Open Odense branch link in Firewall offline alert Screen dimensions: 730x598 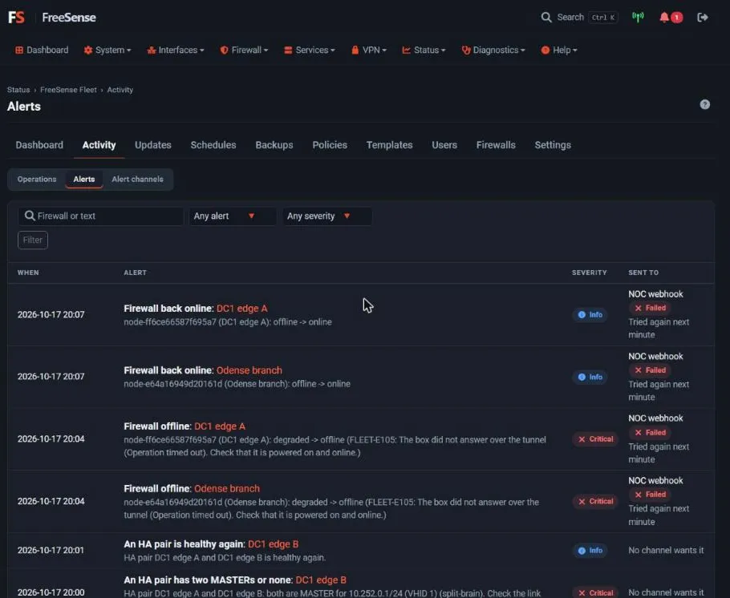[227, 488]
